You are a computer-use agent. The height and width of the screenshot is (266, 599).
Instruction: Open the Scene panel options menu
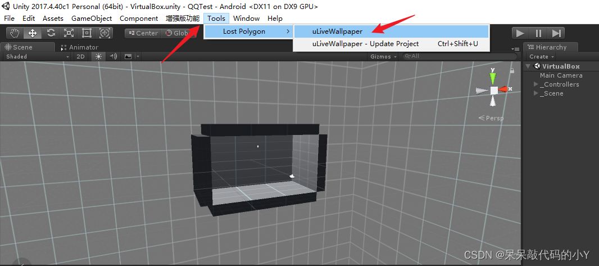[515, 49]
